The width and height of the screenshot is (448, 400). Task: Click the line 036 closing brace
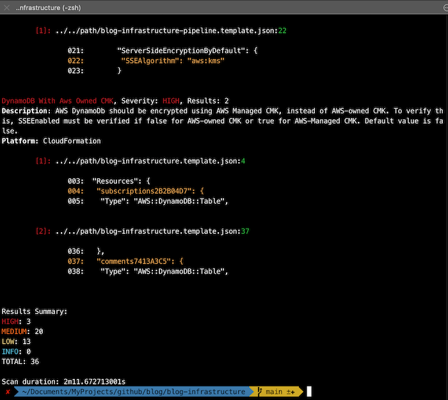pyautogui.click(x=86, y=251)
